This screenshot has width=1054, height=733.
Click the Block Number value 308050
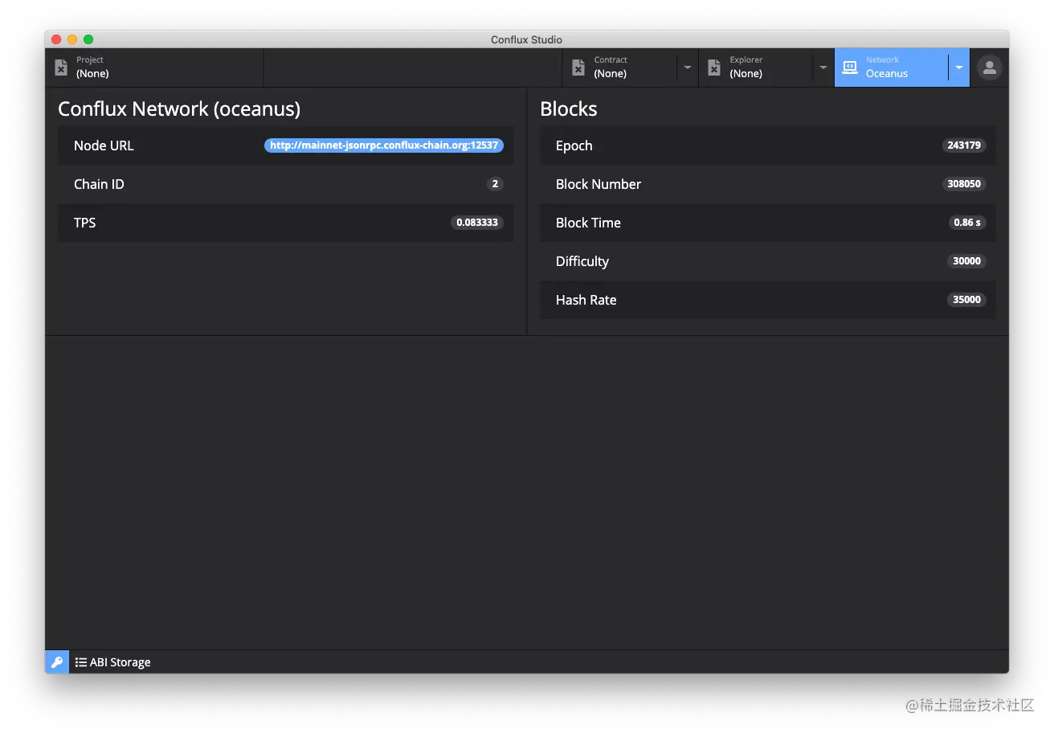(x=964, y=184)
